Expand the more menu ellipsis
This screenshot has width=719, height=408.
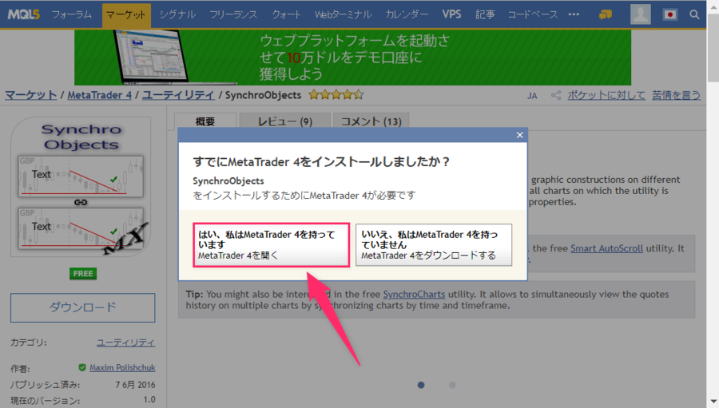point(574,14)
